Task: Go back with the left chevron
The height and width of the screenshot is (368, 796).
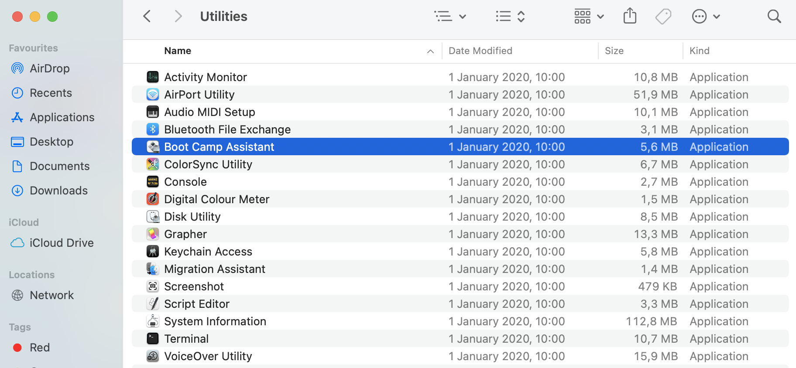Action: pyautogui.click(x=147, y=17)
